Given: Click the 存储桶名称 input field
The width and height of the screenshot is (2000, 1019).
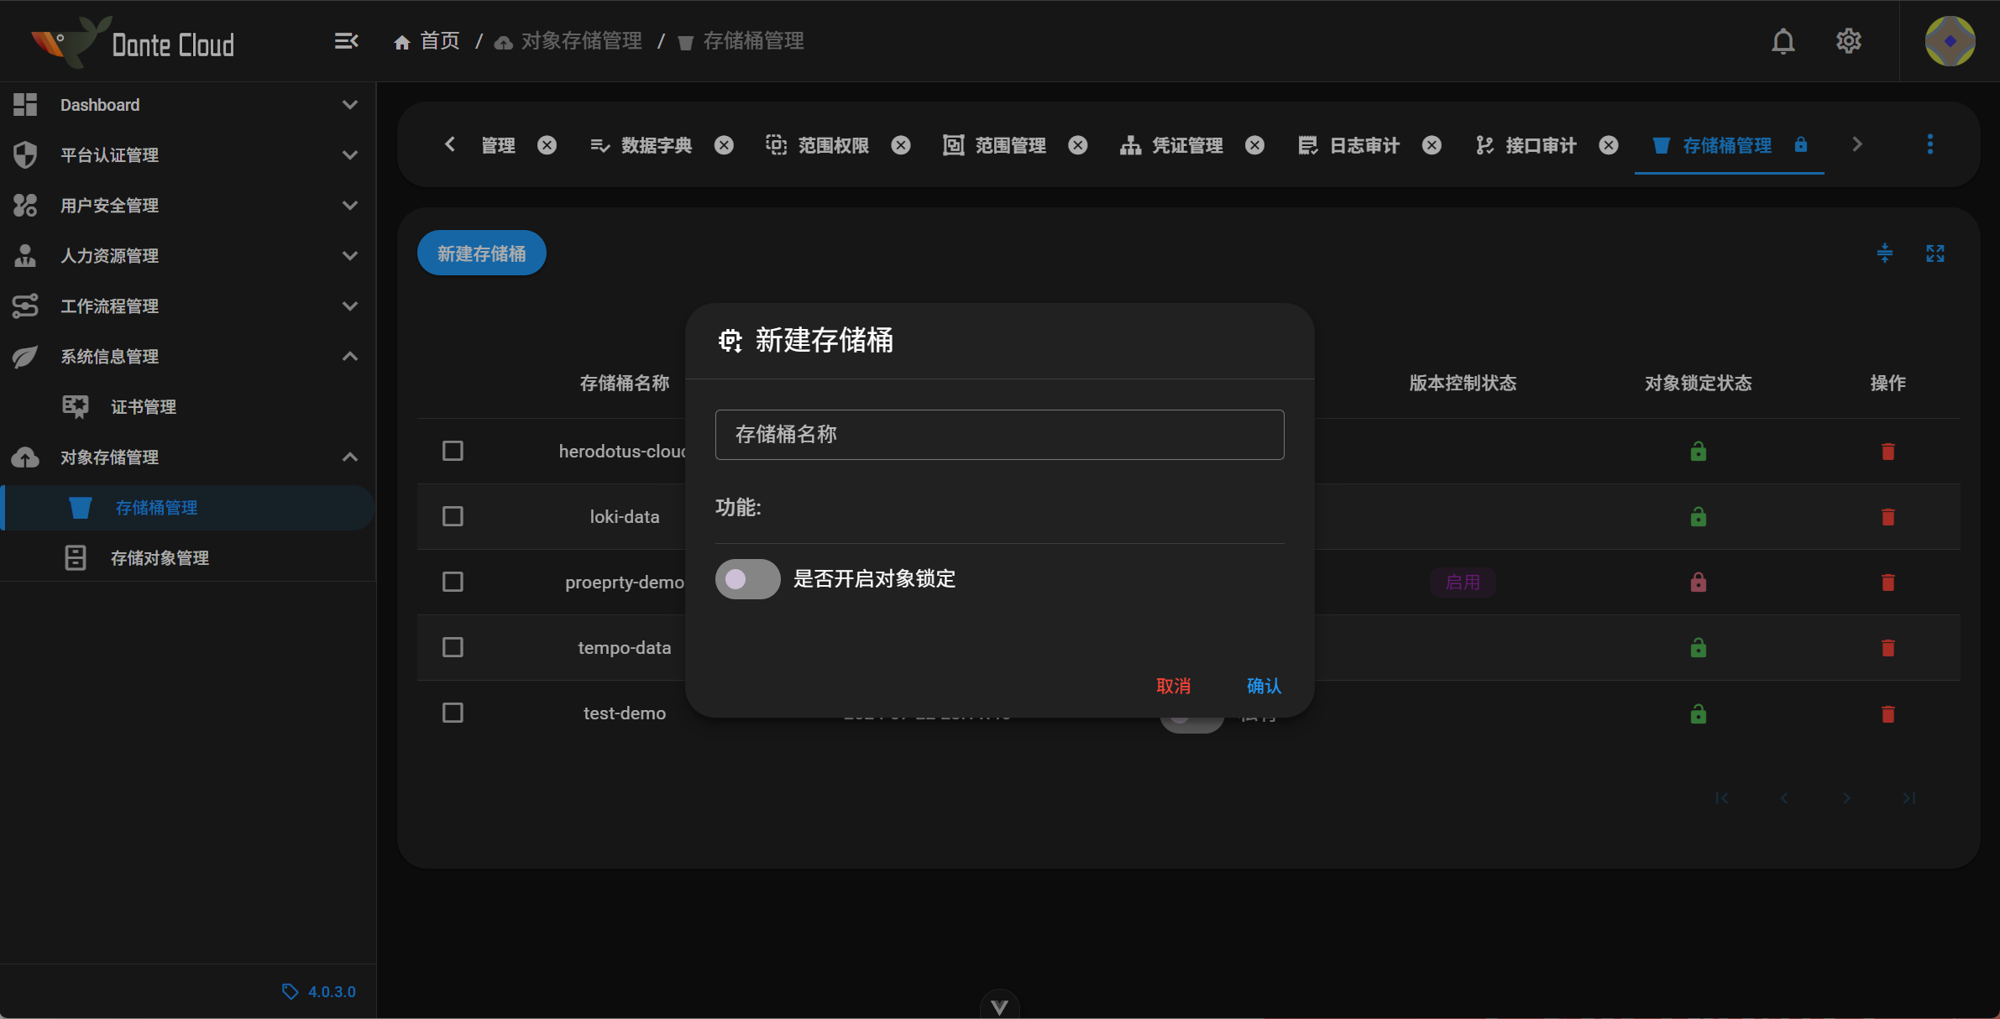Looking at the screenshot, I should tap(998, 434).
